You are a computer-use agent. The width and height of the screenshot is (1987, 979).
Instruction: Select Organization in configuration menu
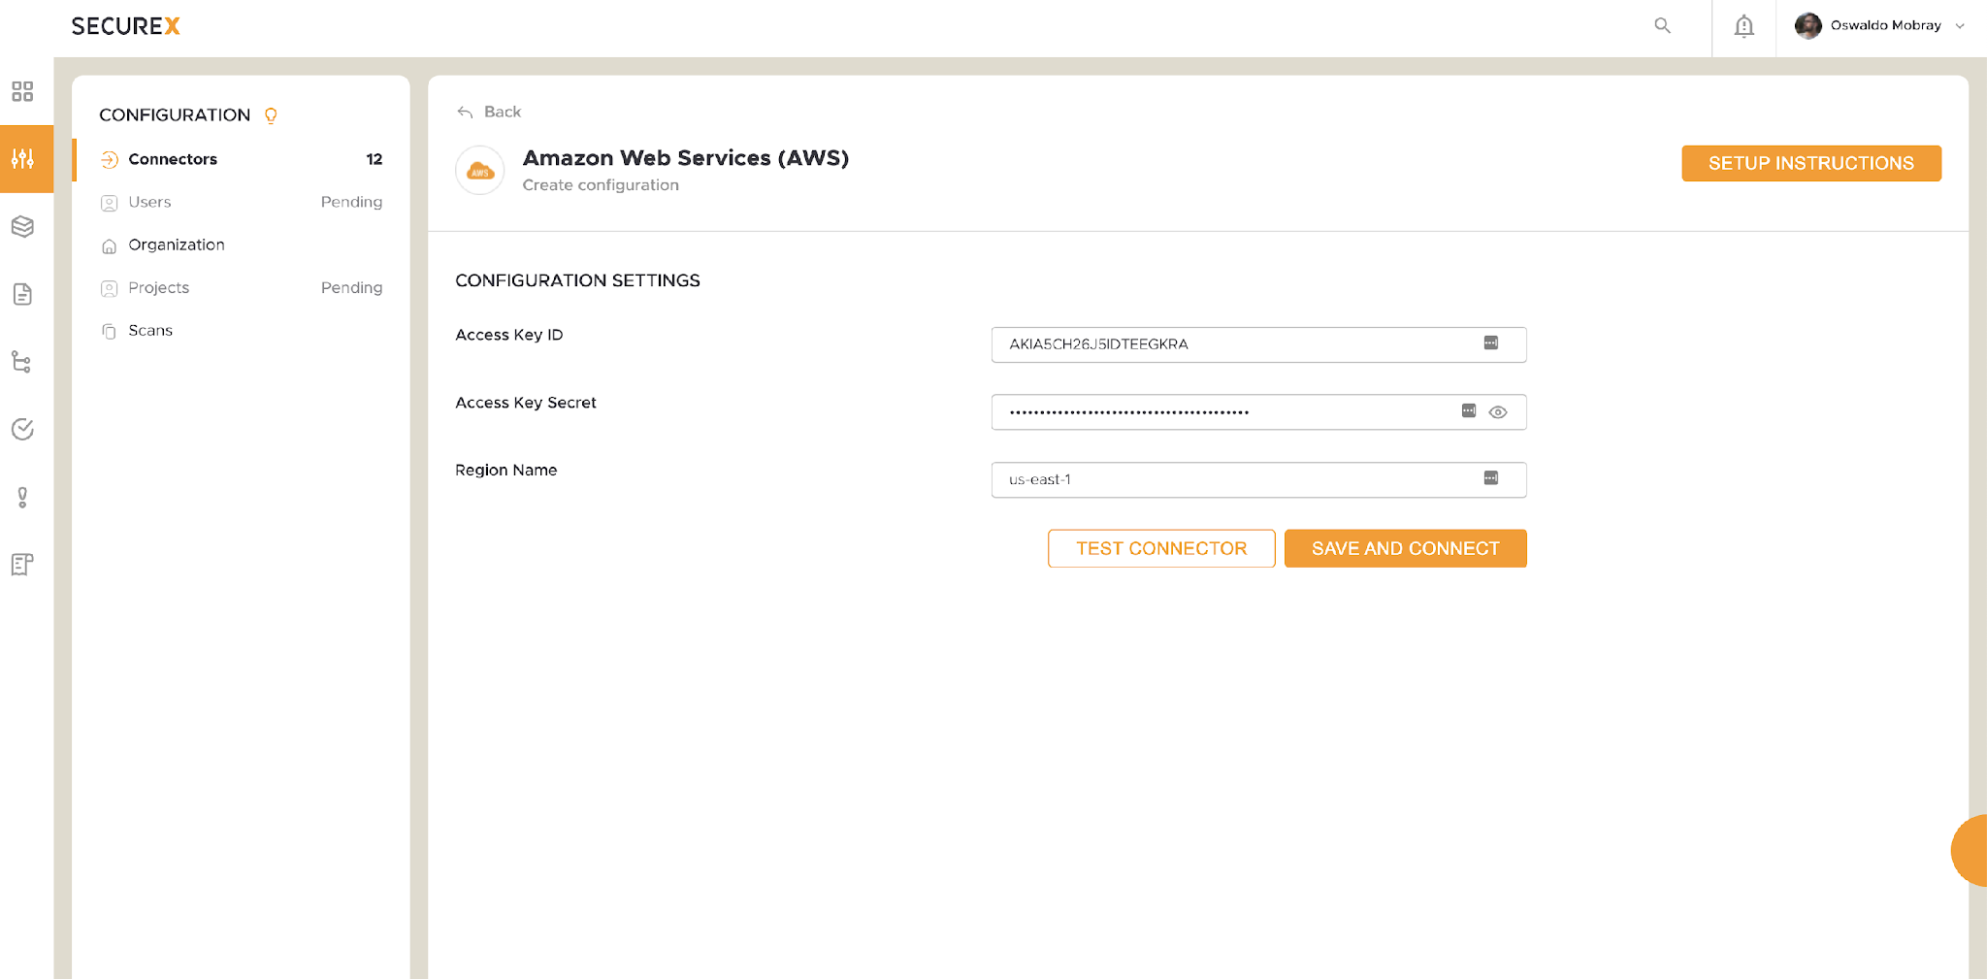[x=241, y=245]
